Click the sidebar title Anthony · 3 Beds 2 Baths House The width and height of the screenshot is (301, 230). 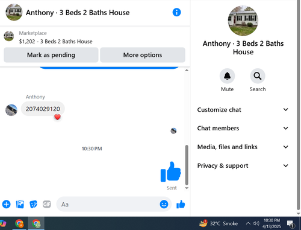point(243,48)
